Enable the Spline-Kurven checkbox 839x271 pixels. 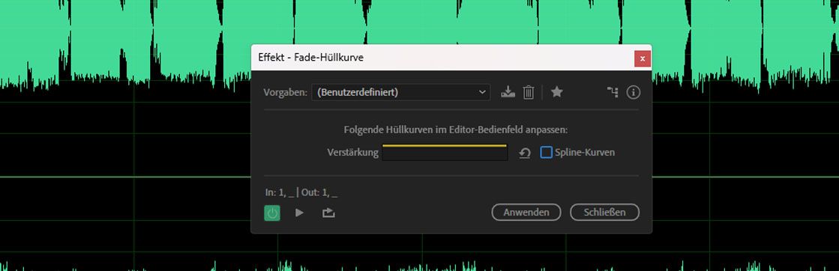click(546, 152)
